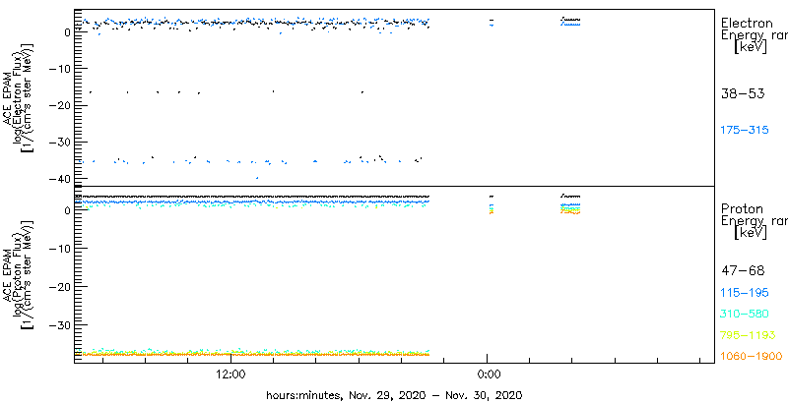Screen dimensions: 788x403
Task: Click the -10 tick label on proton plot
Action: pyautogui.click(x=60, y=249)
